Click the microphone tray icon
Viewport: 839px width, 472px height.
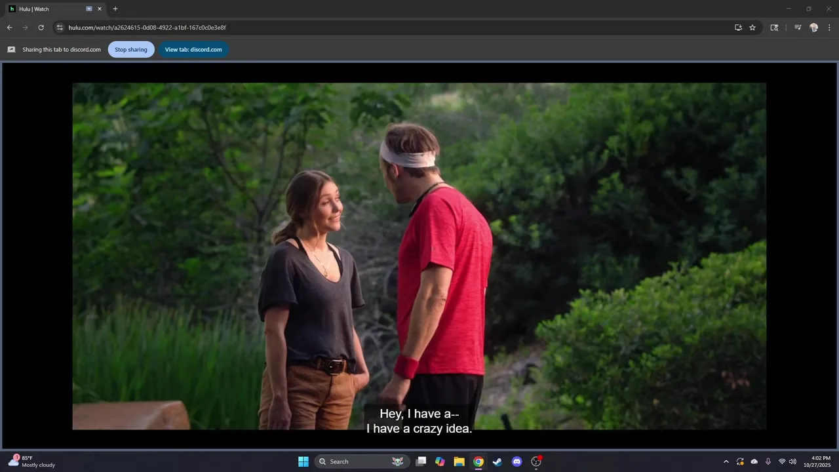(x=768, y=462)
